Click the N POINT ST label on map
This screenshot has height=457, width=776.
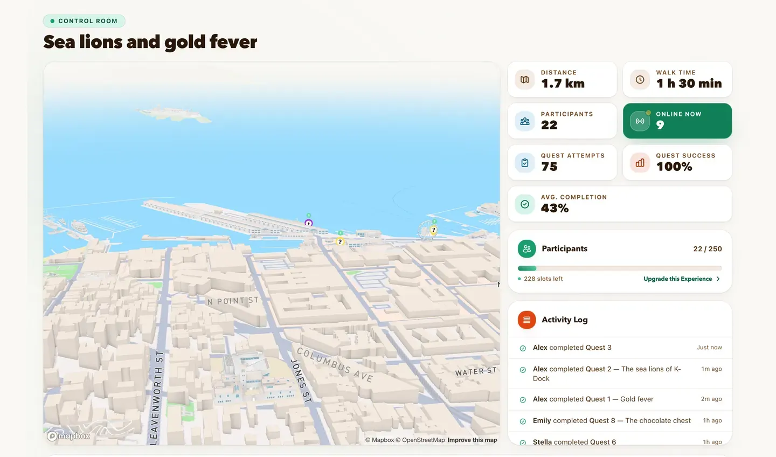(233, 301)
